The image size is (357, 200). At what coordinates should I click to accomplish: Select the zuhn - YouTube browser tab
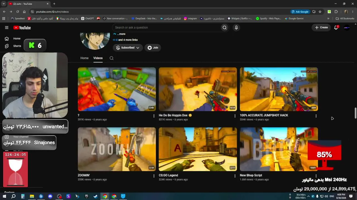pyautogui.click(x=29, y=4)
